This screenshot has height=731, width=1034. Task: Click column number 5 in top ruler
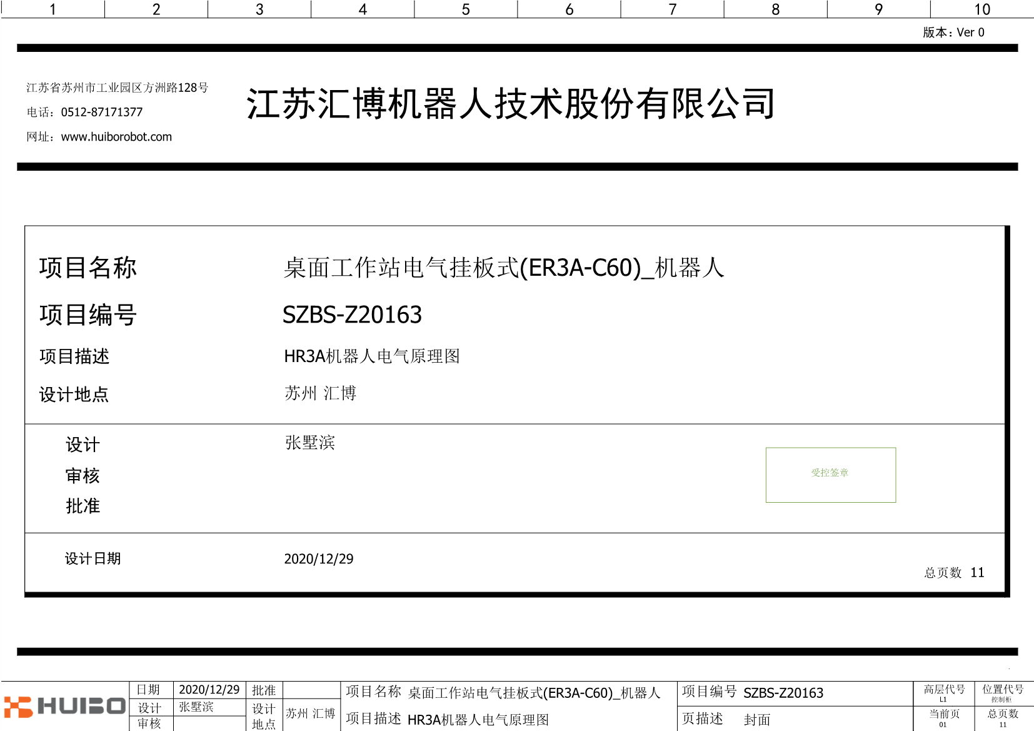point(466,9)
